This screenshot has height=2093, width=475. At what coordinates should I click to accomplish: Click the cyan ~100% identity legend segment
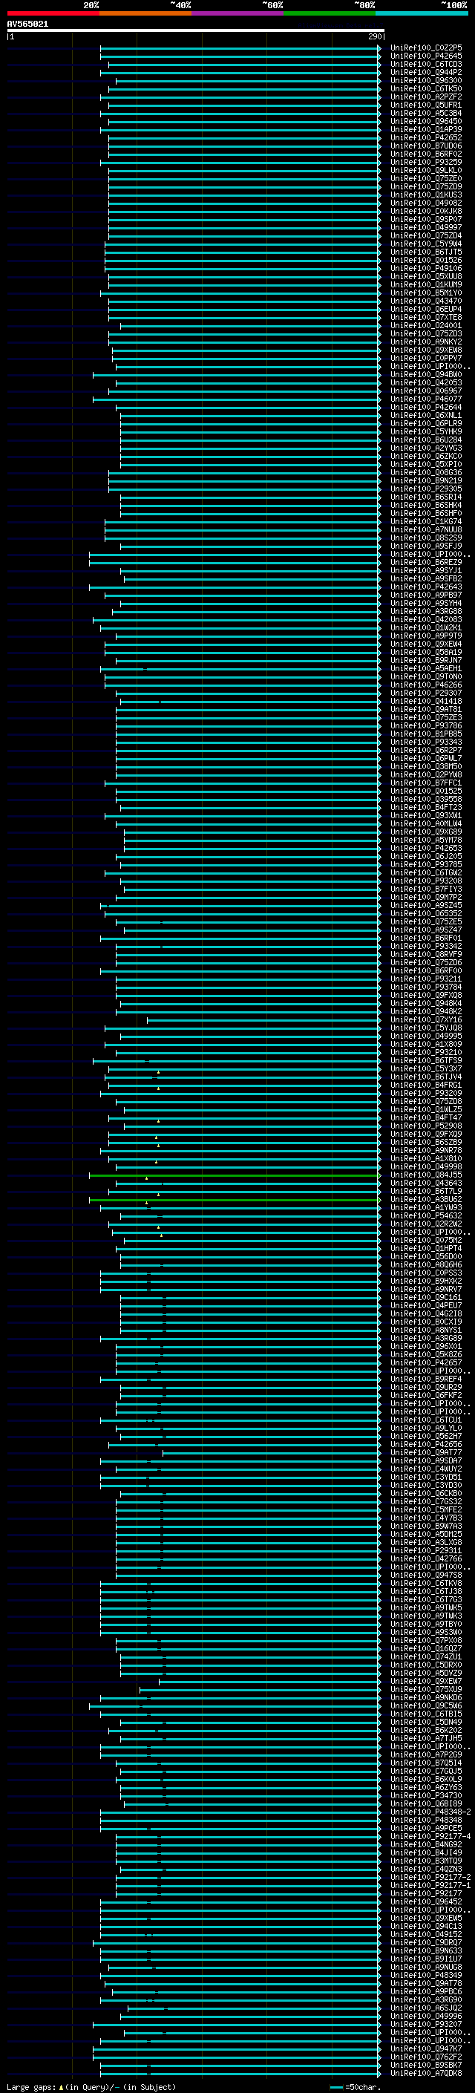pyautogui.click(x=422, y=13)
